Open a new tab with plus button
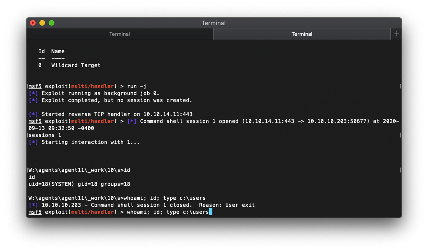This screenshot has height=252, width=428. [x=396, y=34]
